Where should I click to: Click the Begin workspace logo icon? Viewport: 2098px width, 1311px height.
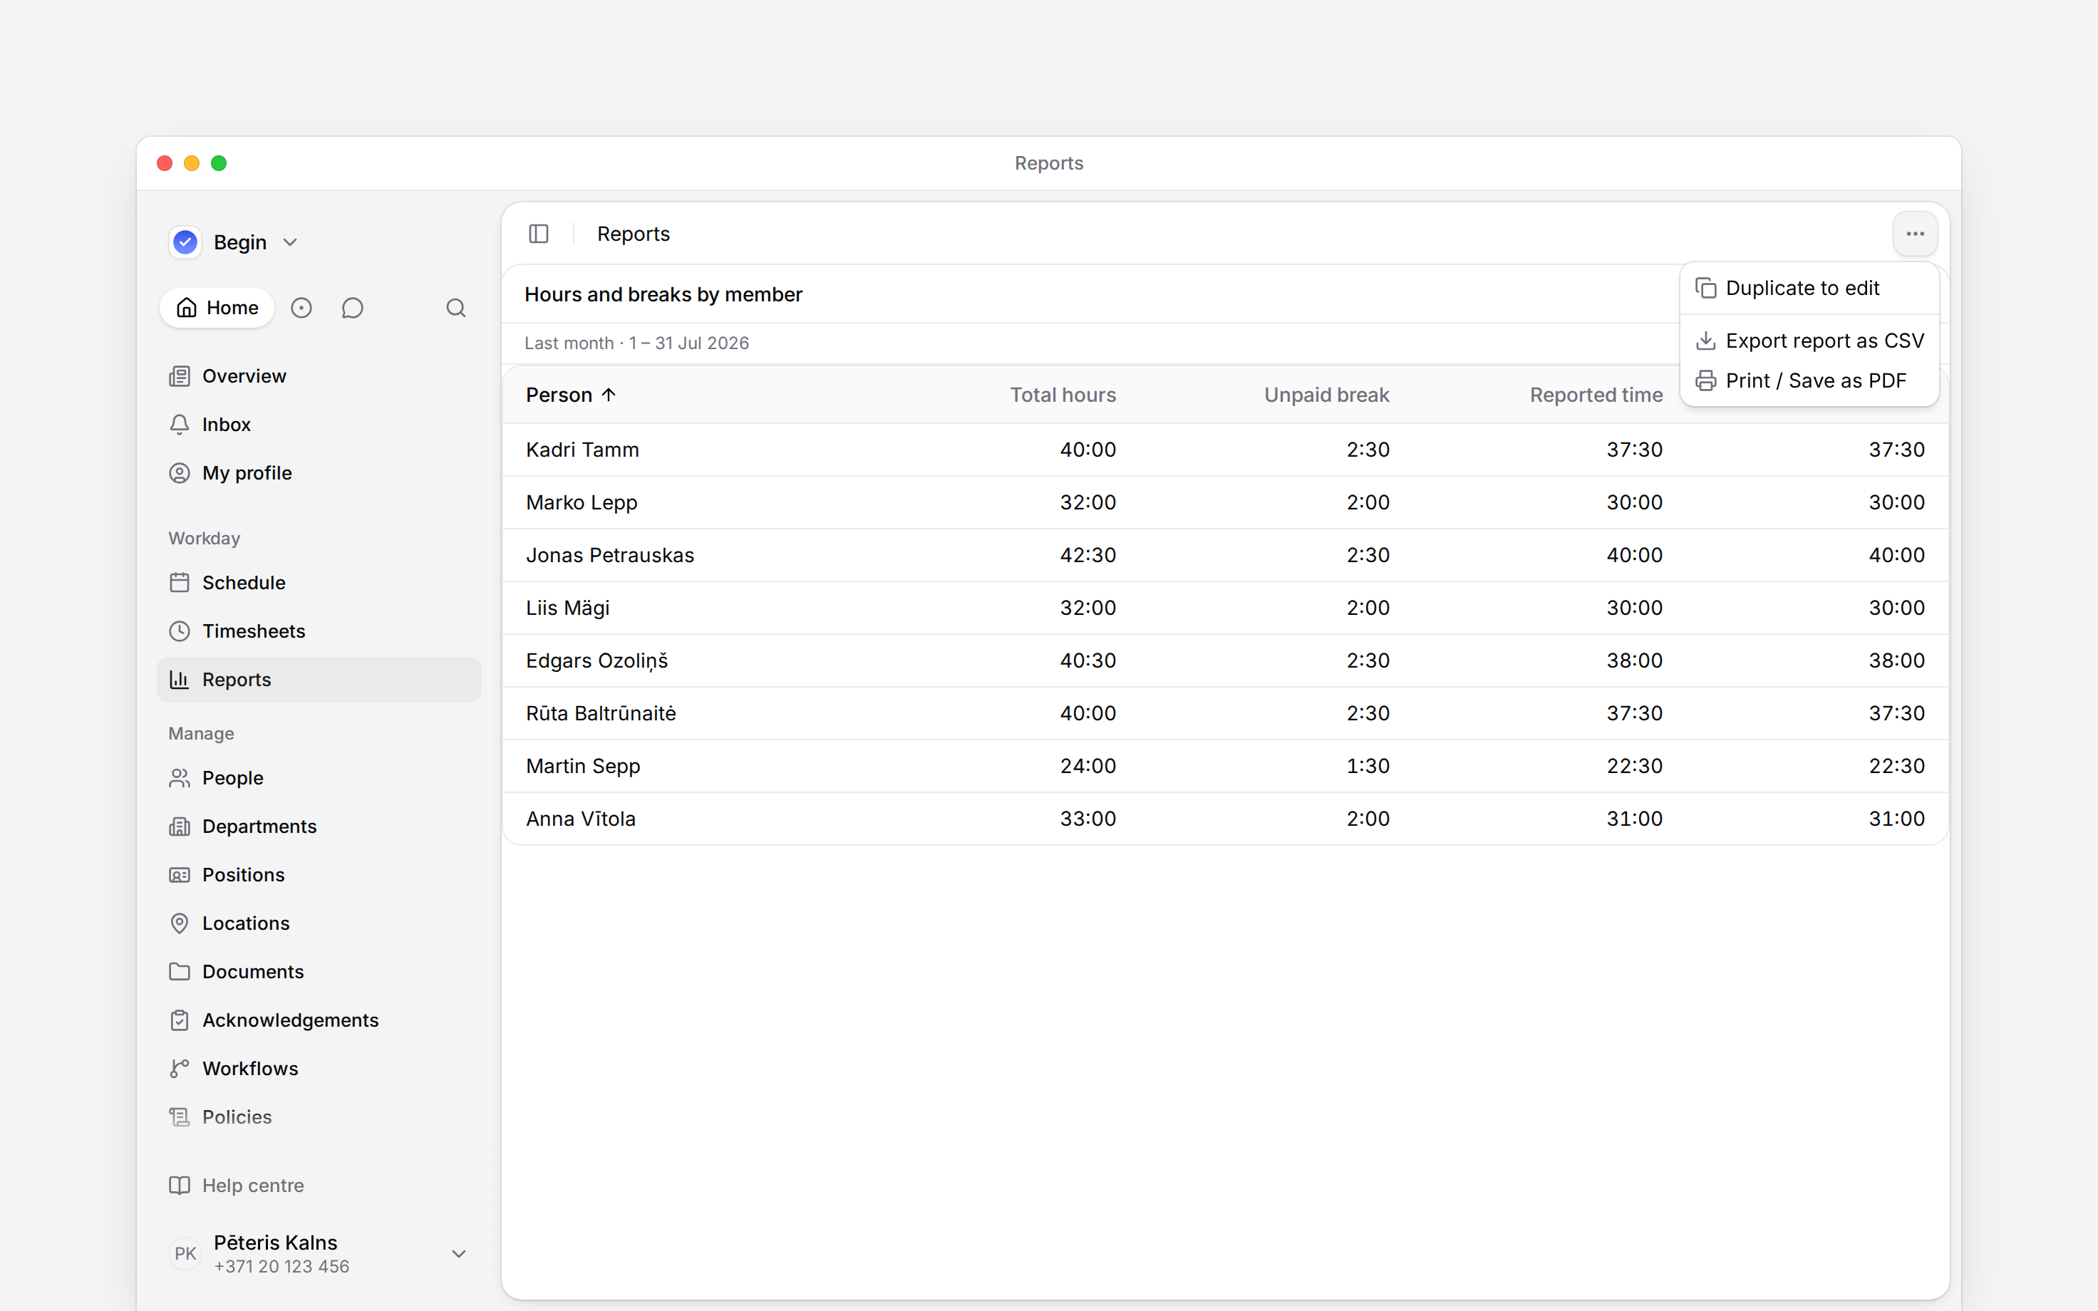coord(185,242)
